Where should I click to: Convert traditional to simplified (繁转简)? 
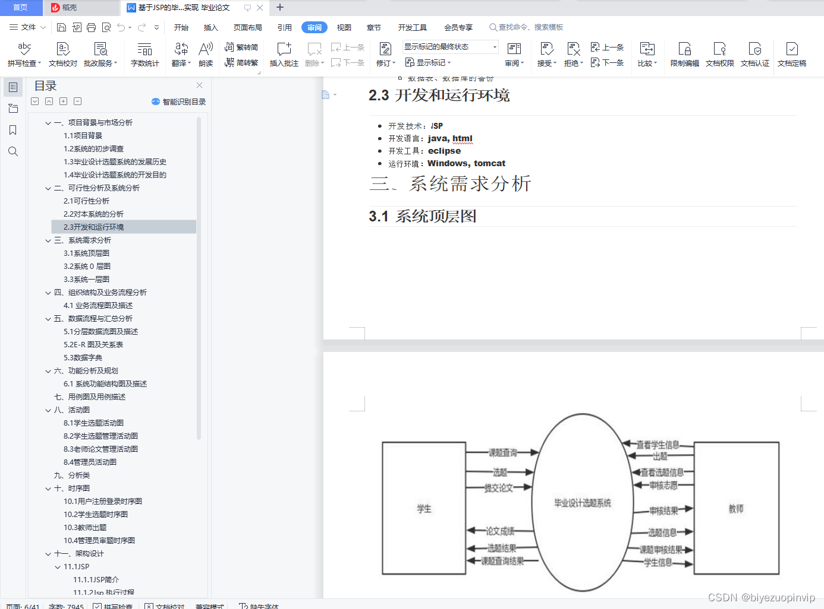(x=241, y=47)
